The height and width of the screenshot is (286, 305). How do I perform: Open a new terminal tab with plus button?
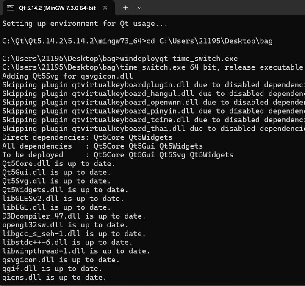click(125, 8)
